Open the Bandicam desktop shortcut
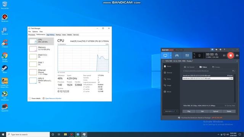Image resolution: width=244 pixels, height=137 pixels. point(5,18)
